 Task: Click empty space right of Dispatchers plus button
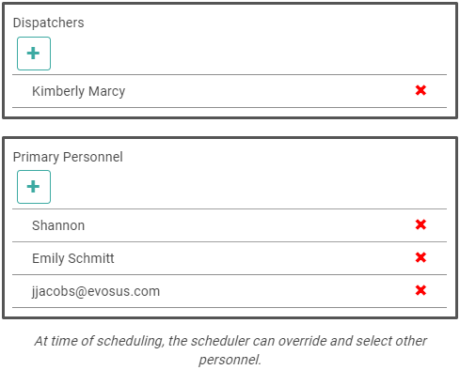point(248,54)
